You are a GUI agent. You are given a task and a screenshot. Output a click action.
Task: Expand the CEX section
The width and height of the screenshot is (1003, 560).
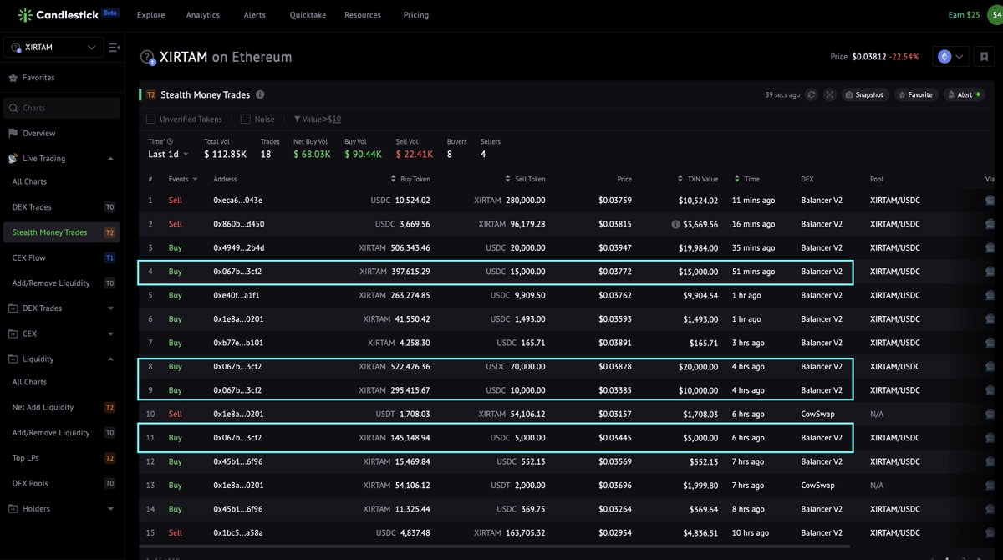tap(110, 333)
